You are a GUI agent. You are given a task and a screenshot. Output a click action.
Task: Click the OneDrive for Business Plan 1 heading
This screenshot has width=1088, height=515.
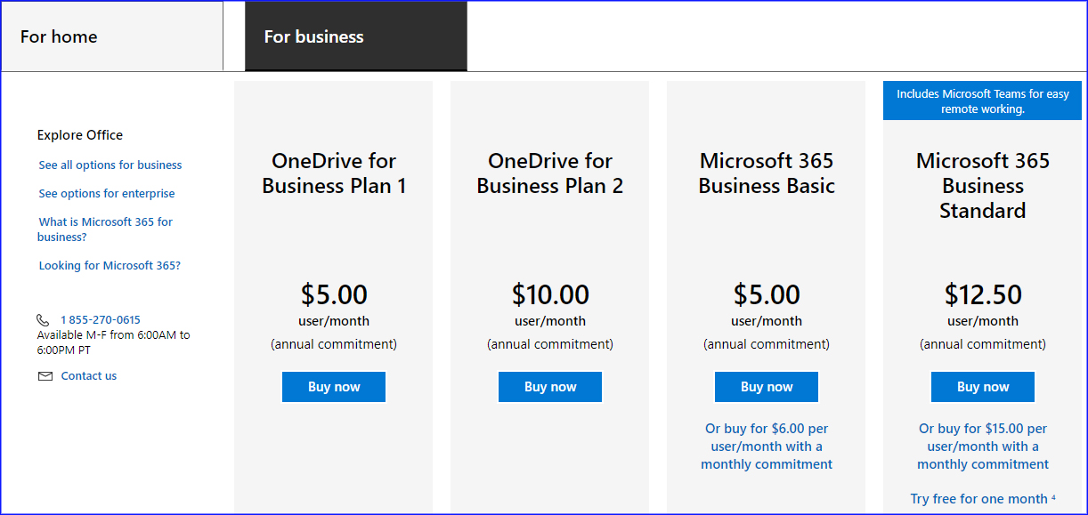(x=334, y=173)
